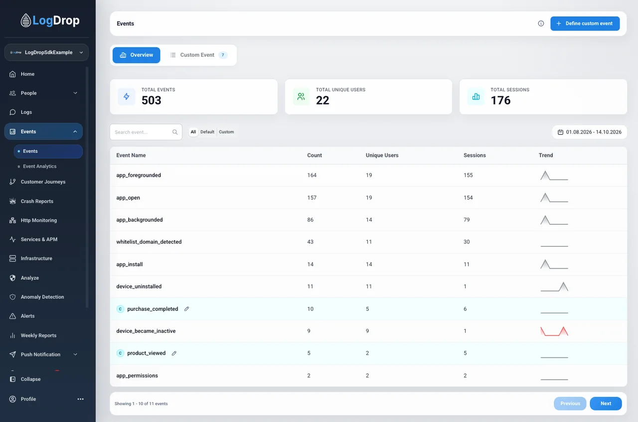Select the Custom filter
This screenshot has height=422, width=638.
click(x=226, y=132)
